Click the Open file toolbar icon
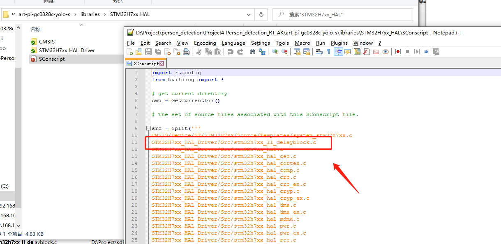The width and height of the screenshot is (501, 244). coord(139,52)
